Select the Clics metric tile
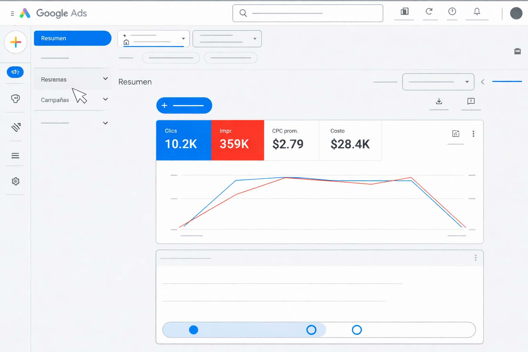528x352 pixels. click(x=184, y=140)
